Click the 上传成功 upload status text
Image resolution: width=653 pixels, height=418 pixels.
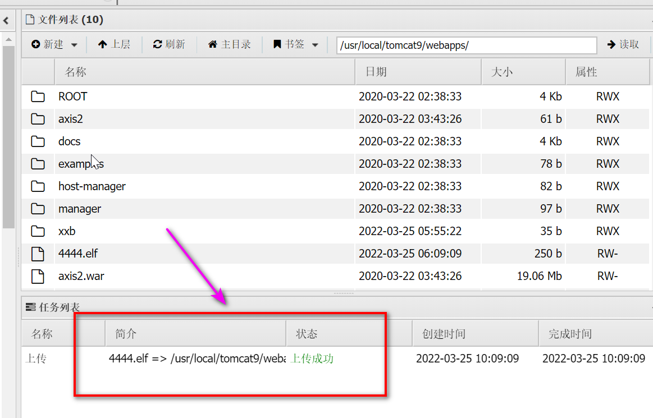(312, 359)
